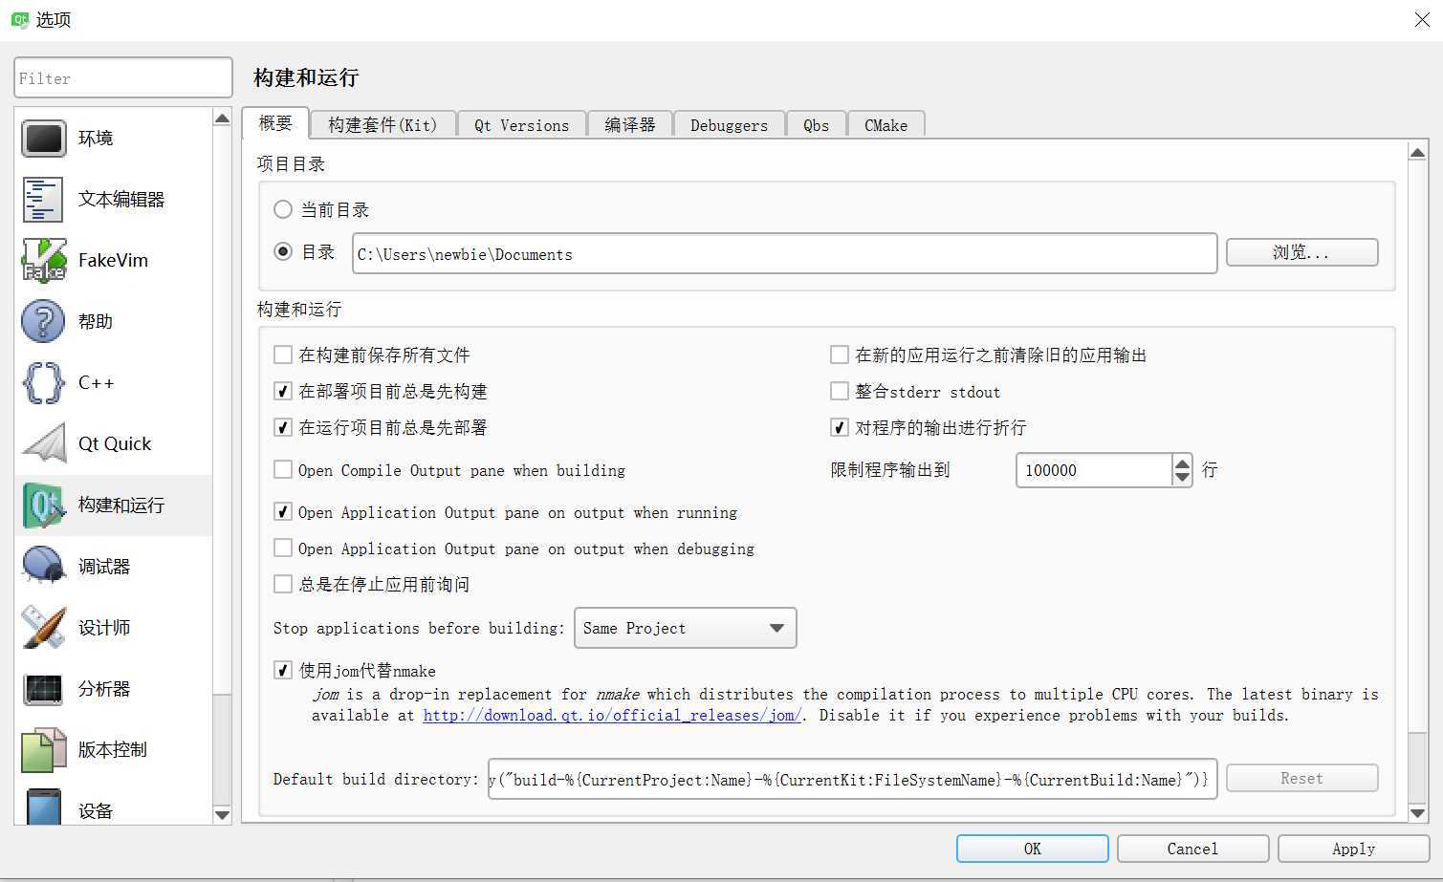
Task: Open the FakeVim settings icon
Action: tap(44, 261)
